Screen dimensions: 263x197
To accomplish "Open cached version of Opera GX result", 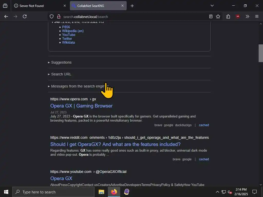I will tap(204, 125).
